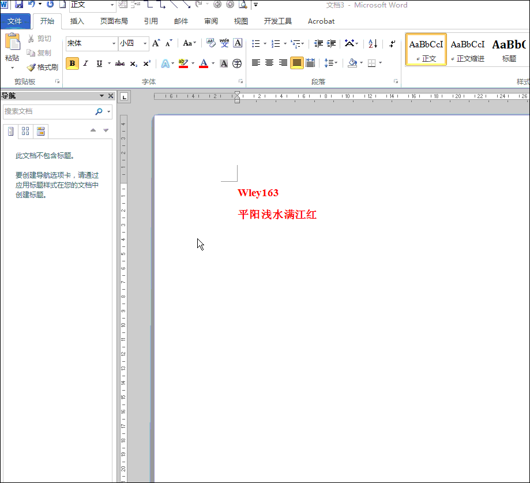
Task: Open the 页面布局 ribbon tab
Action: coord(114,21)
